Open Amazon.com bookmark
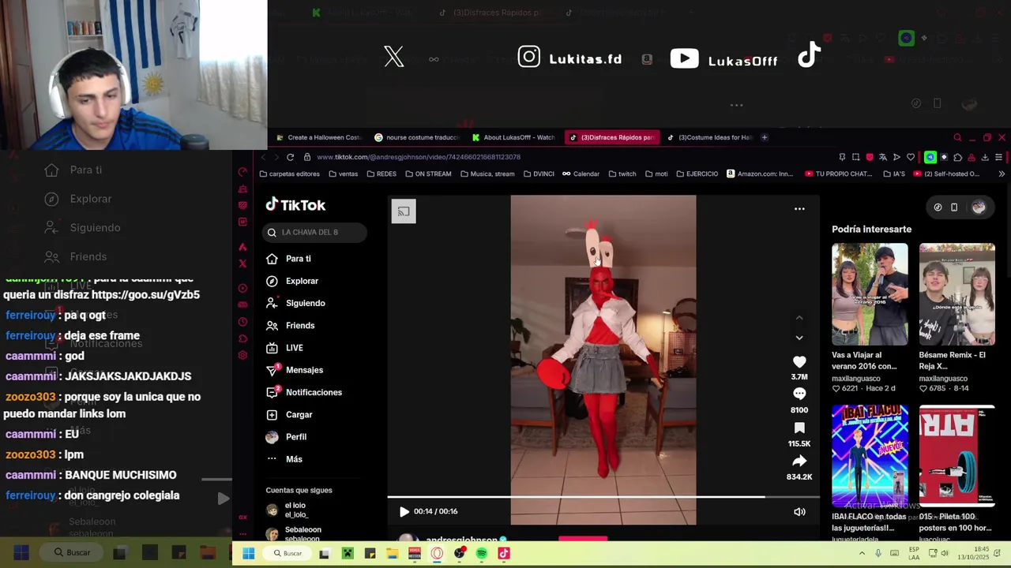Viewport: 1011px width, 568px height. tap(760, 174)
